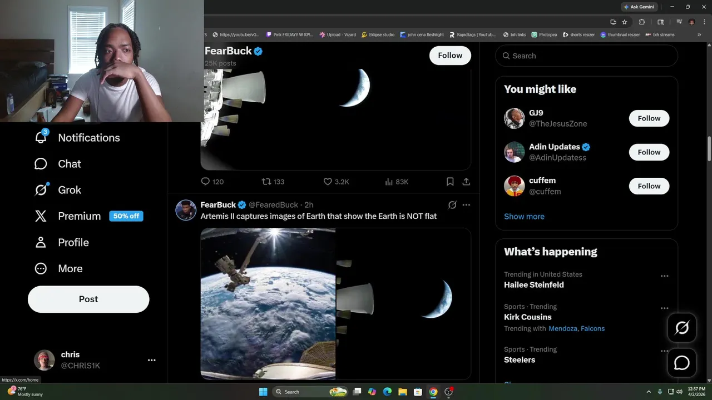The image size is (712, 400).
Task: Bookmark the top FearBuck post
Action: (450, 182)
